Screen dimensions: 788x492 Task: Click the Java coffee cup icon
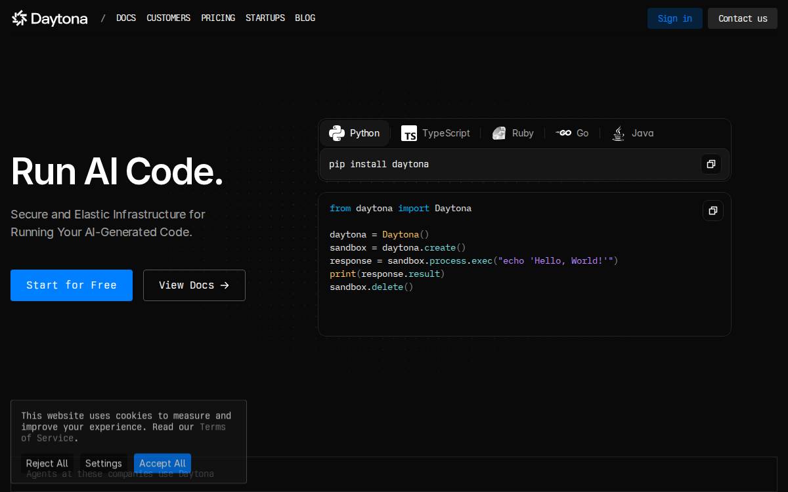click(x=618, y=133)
